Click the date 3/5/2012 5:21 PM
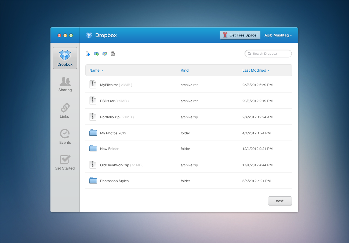Viewport: 349px width, 243px height. click(256, 181)
